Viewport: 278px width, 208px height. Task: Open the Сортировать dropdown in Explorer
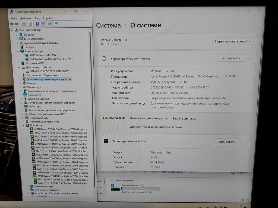[174, 172]
